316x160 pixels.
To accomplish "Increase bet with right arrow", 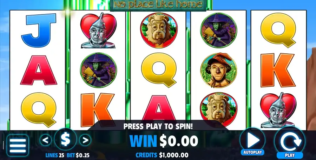I will pyautogui.click(x=85, y=140).
